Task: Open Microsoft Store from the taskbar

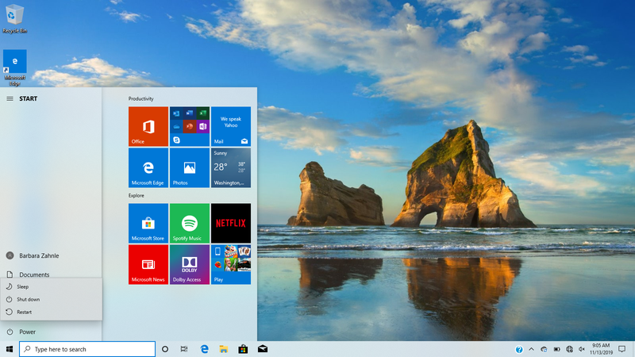Action: click(243, 349)
